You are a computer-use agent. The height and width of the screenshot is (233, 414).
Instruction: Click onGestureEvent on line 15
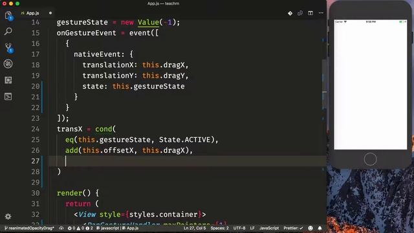point(86,33)
